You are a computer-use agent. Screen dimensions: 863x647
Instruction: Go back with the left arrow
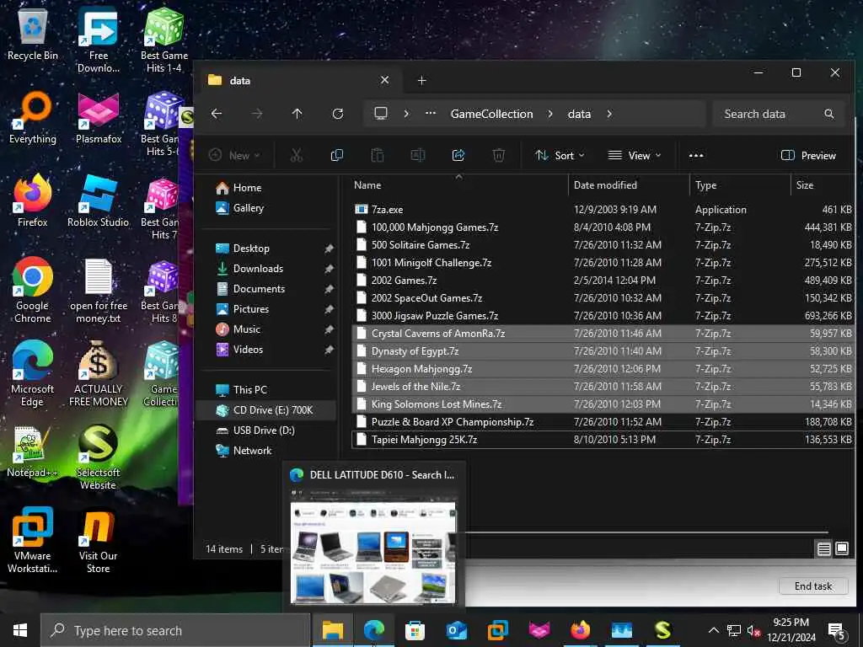pyautogui.click(x=217, y=114)
